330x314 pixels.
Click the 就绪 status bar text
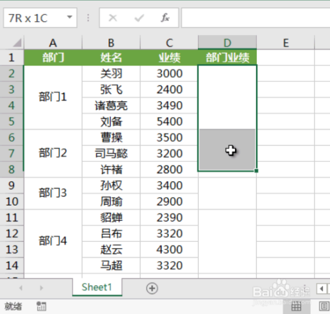point(13,306)
